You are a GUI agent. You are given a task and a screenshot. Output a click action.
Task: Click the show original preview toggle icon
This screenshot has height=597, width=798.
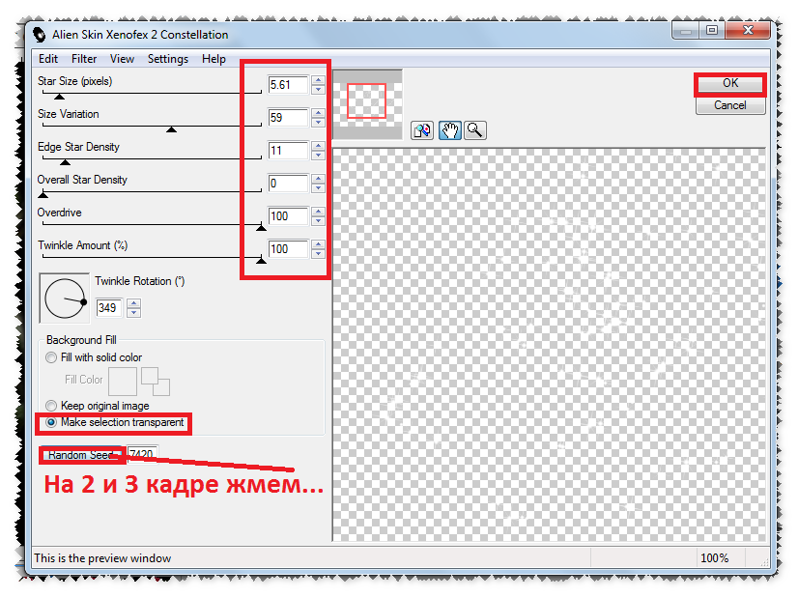click(422, 130)
